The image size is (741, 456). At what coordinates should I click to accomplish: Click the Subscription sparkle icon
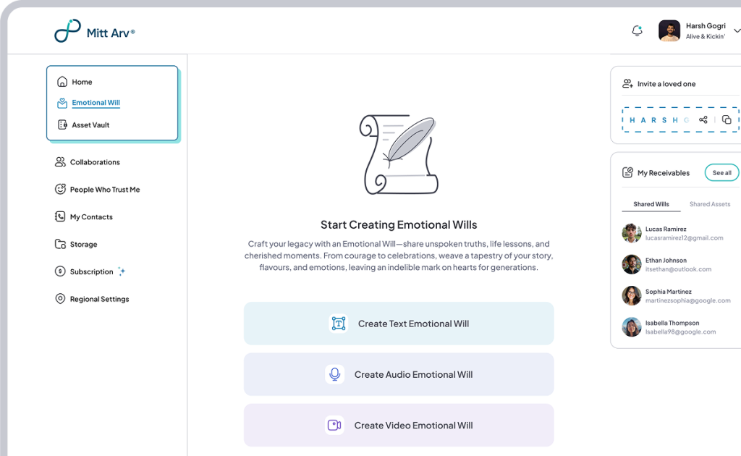point(122,271)
